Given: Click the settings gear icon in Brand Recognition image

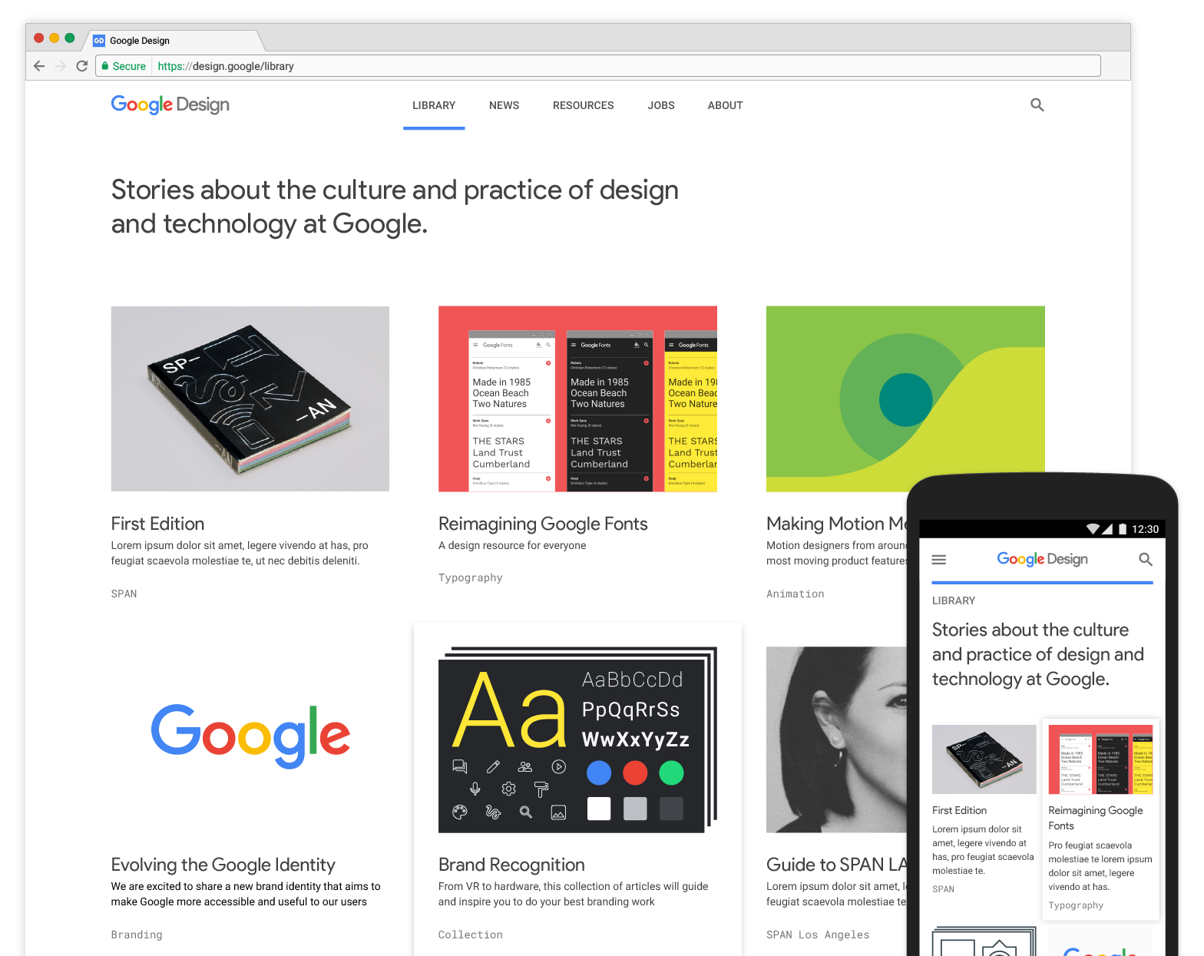Looking at the screenshot, I should [508, 789].
